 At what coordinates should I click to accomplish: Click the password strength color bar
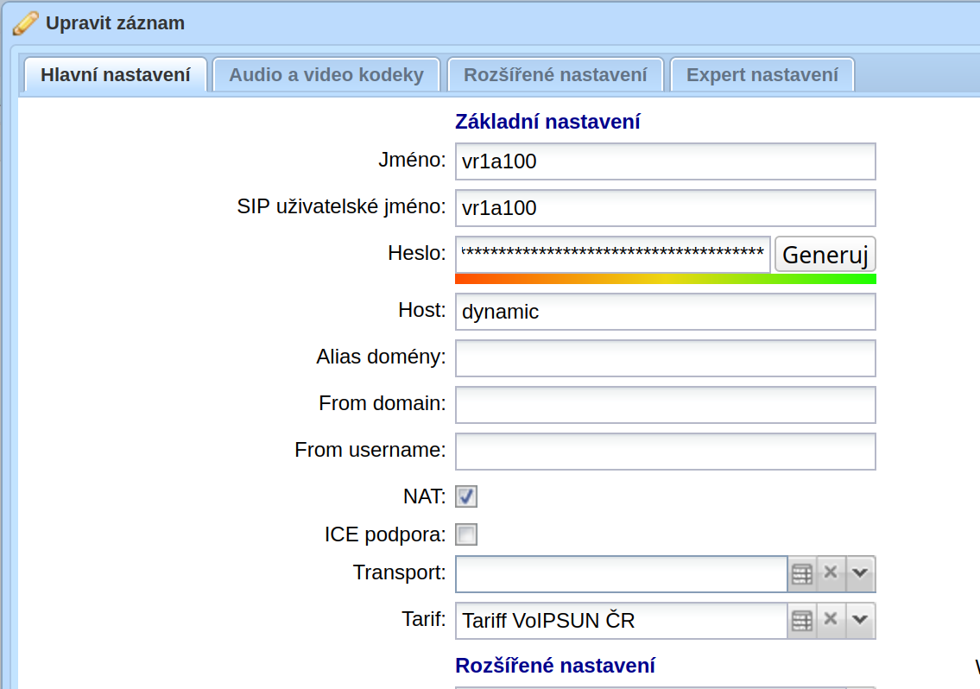tap(666, 279)
